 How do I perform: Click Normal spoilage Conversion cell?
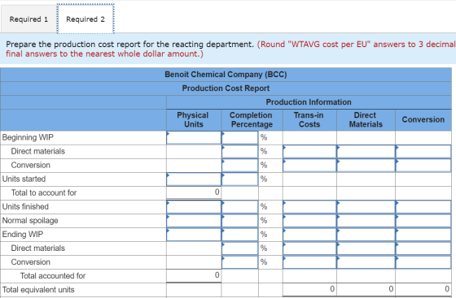423,221
